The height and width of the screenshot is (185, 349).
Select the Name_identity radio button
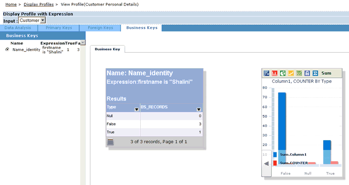coord(8,50)
